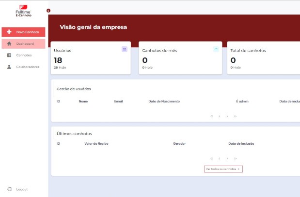The width and height of the screenshot is (300, 197).
Task: Click the Novo Canhoto button
Action: [23, 32]
